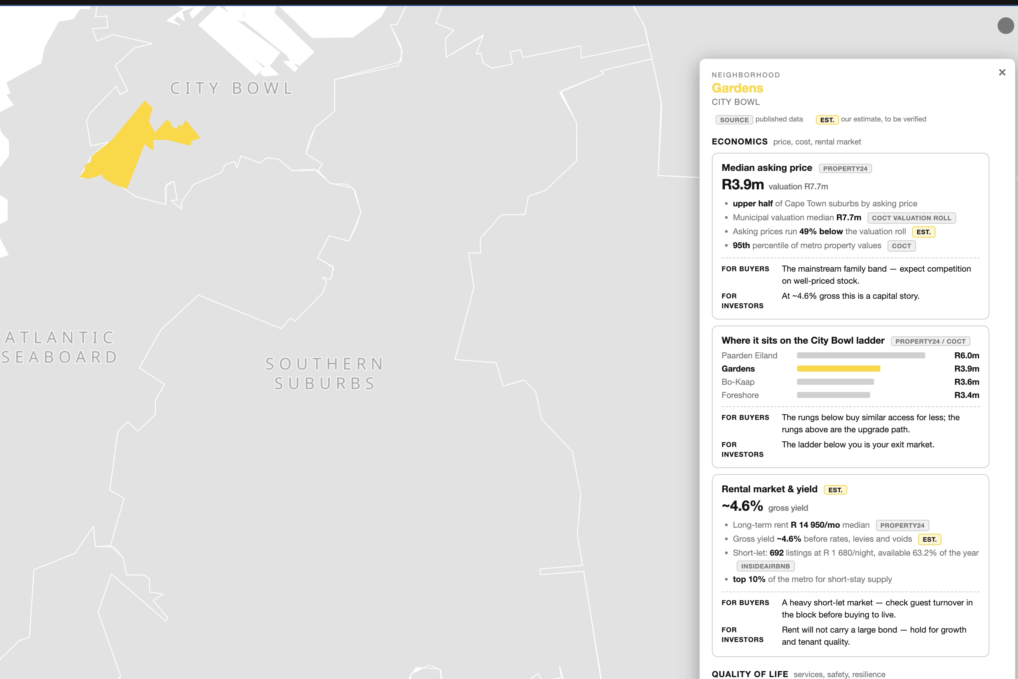Click the R6.0m value for Paarden Eiland
1018x679 pixels.
click(x=966, y=355)
